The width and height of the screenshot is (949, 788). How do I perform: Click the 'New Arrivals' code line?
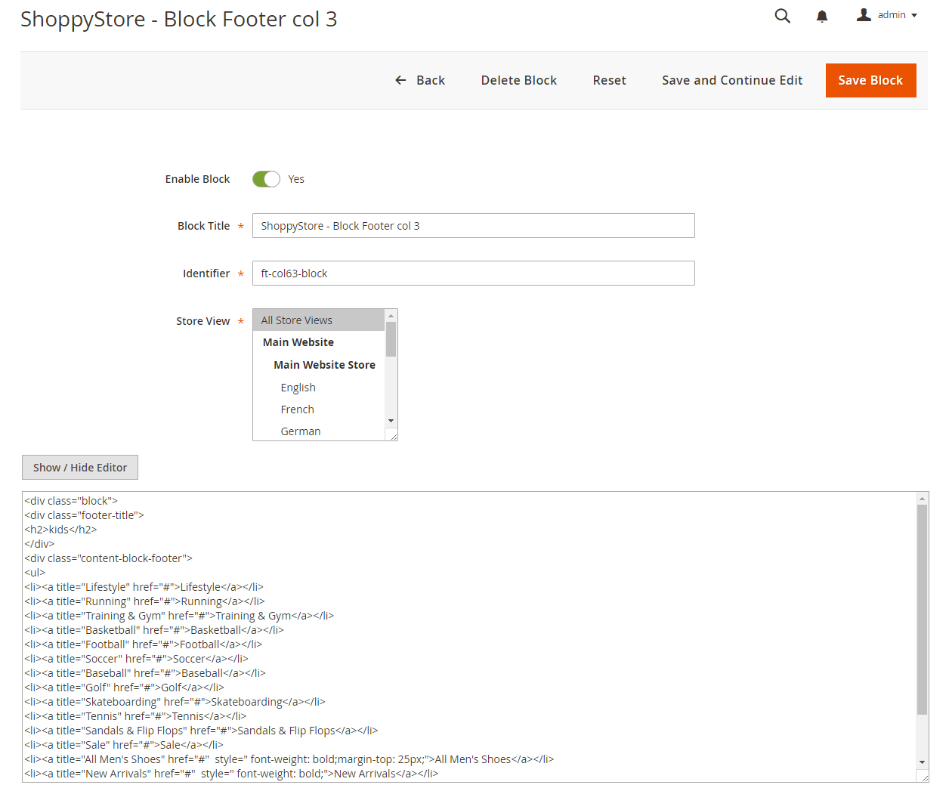(231, 774)
